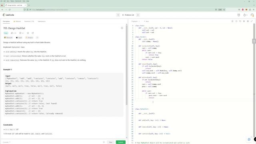Image resolution: width=256 pixels, height=144 pixels.
Task: Click the Run button
Action: click(x=111, y=142)
